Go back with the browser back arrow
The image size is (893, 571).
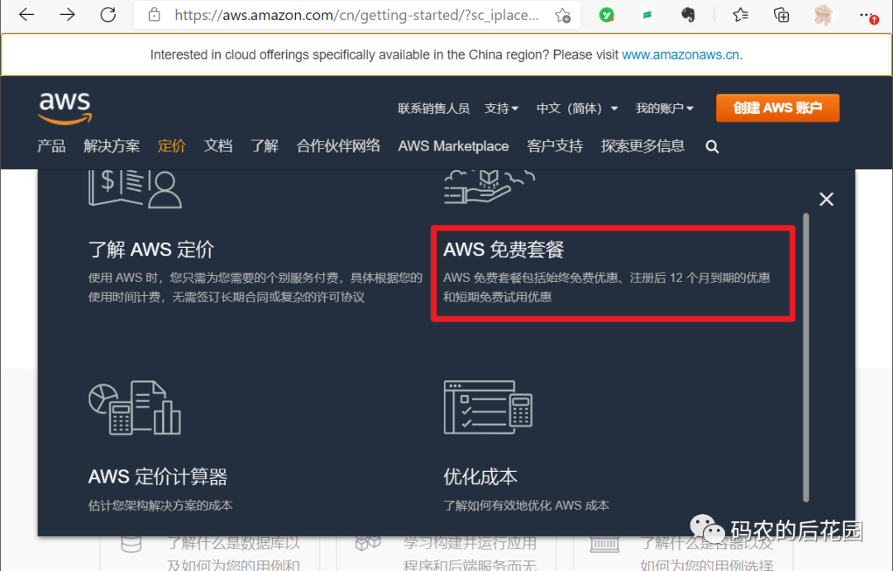pos(26,14)
